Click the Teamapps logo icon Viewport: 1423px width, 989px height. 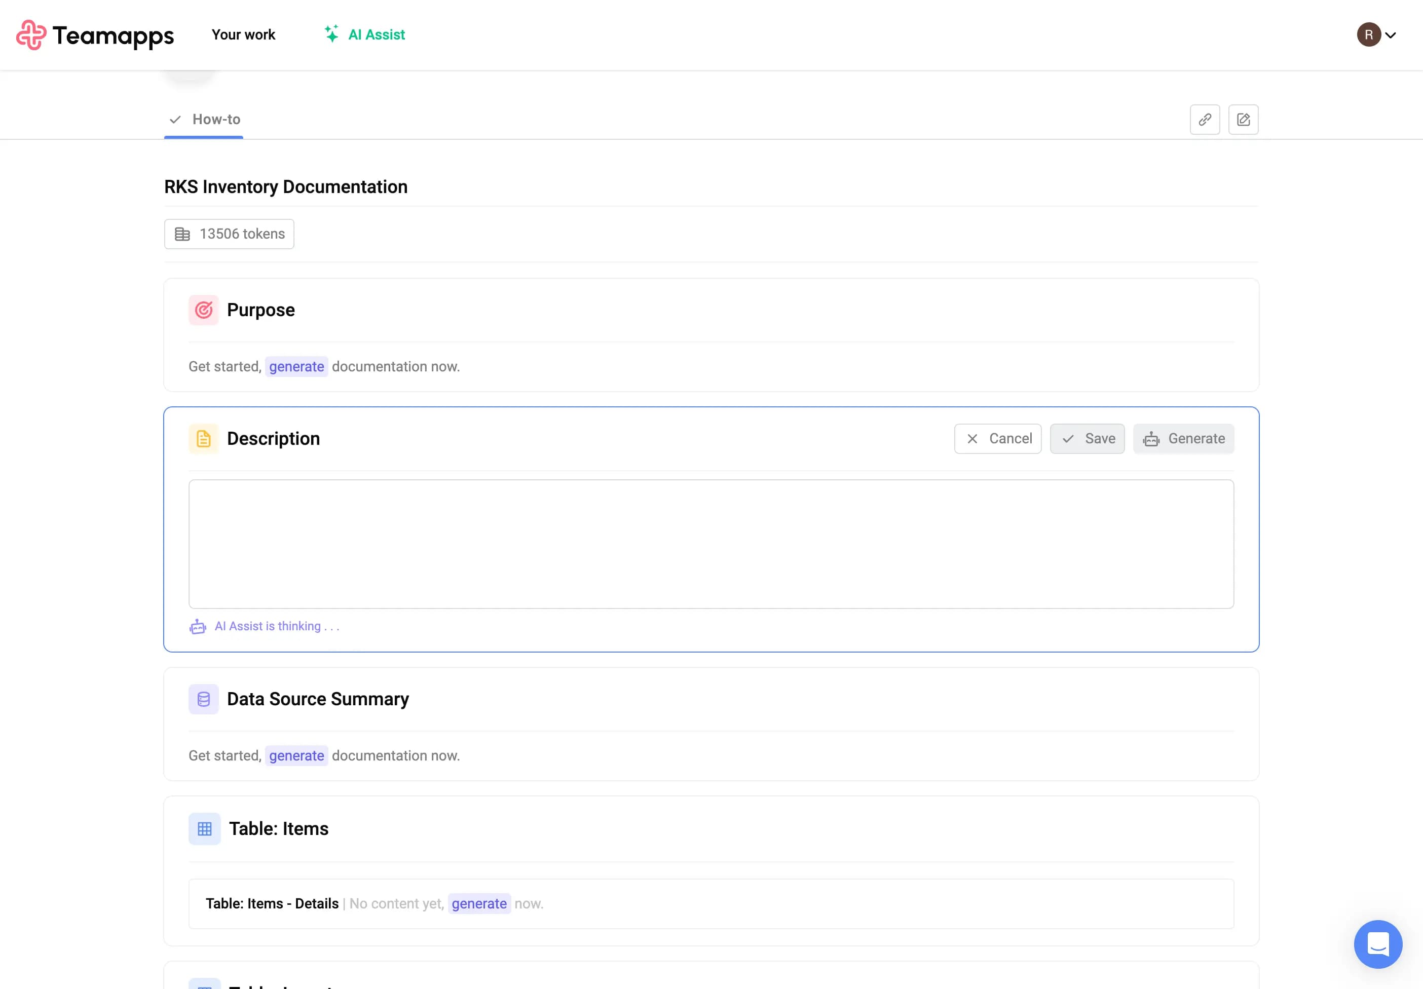(31, 34)
